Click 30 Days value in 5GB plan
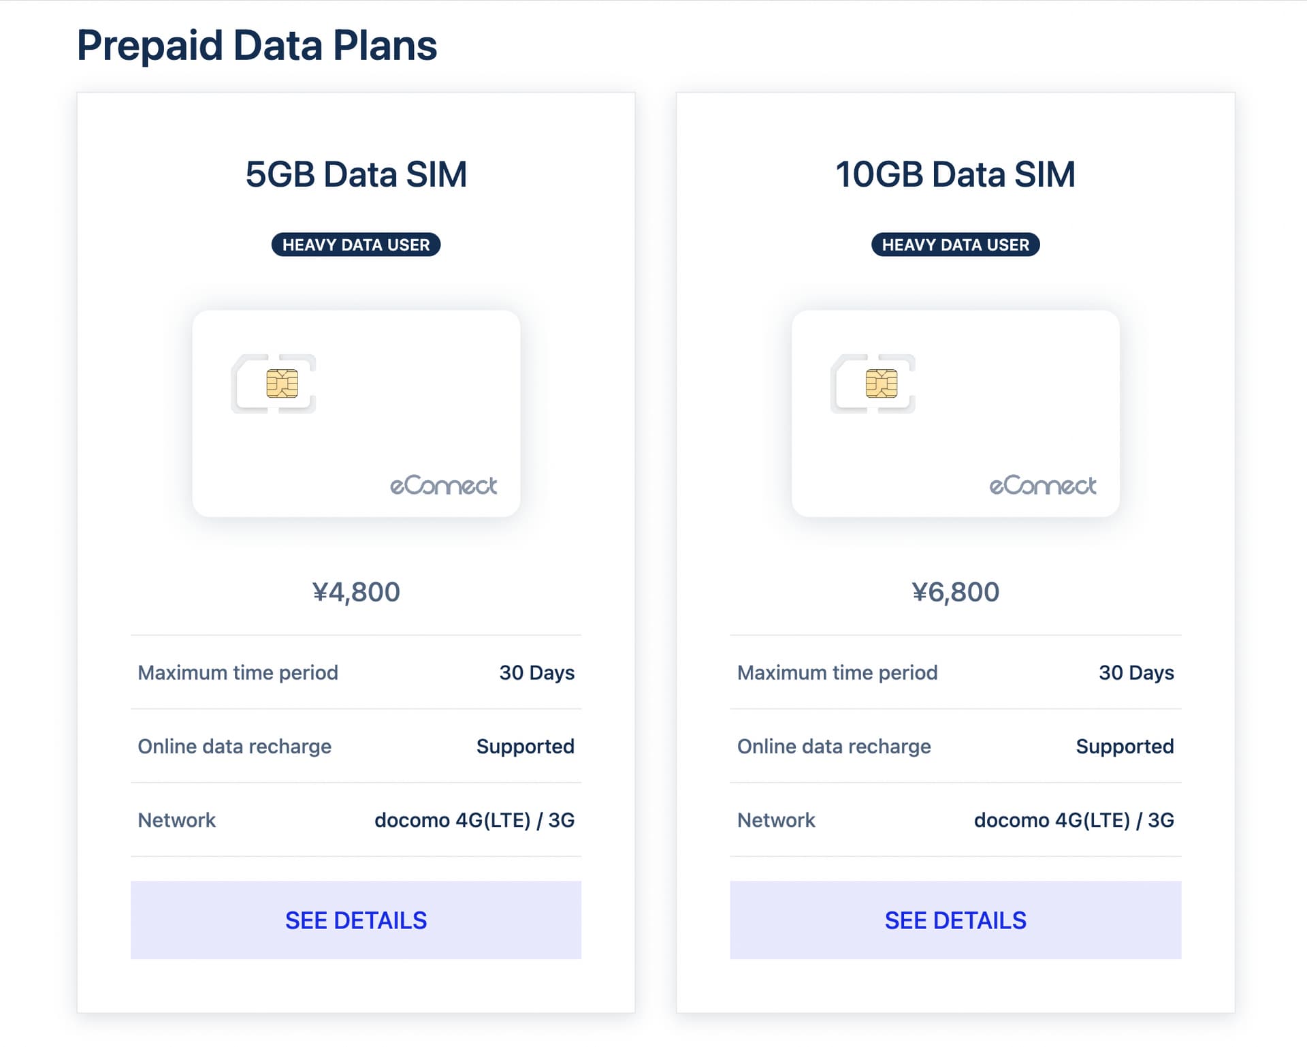Screen dimensions: 1307x1047 pos(537,672)
